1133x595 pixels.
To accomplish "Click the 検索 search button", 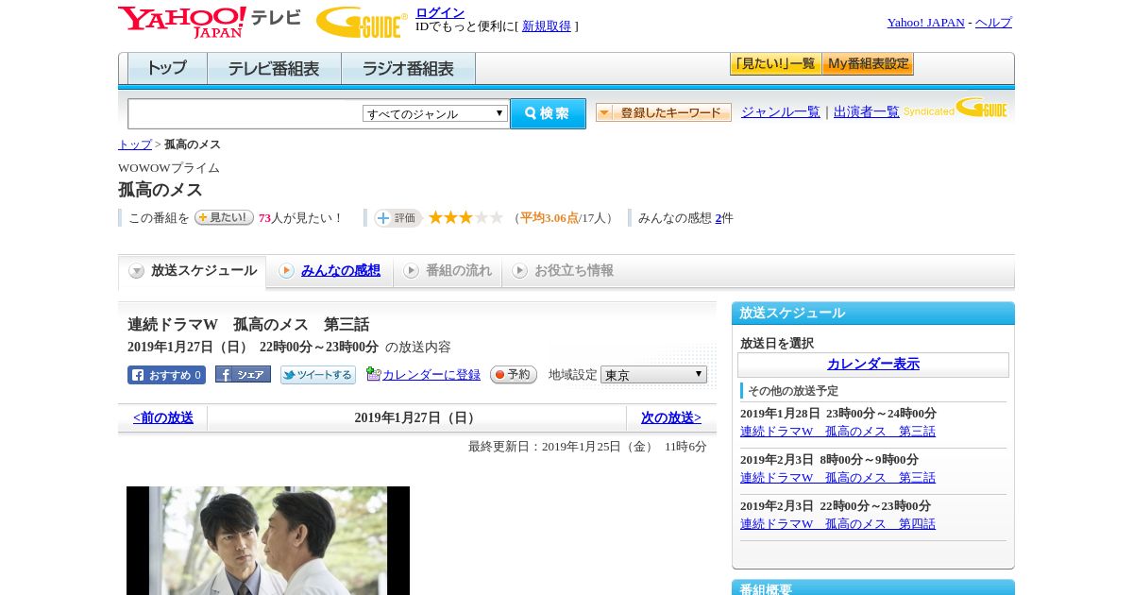I will [548, 113].
